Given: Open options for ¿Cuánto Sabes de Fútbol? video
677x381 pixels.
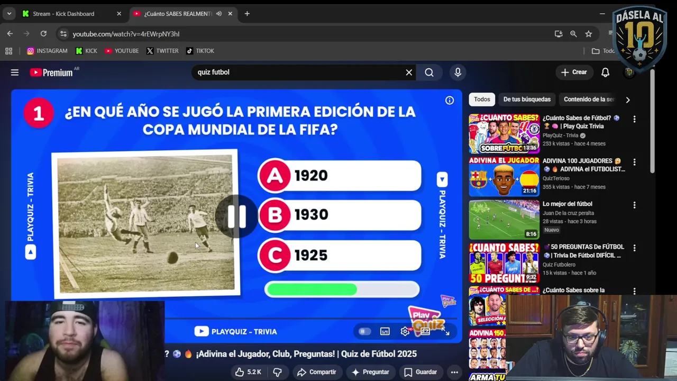Looking at the screenshot, I should (x=634, y=120).
